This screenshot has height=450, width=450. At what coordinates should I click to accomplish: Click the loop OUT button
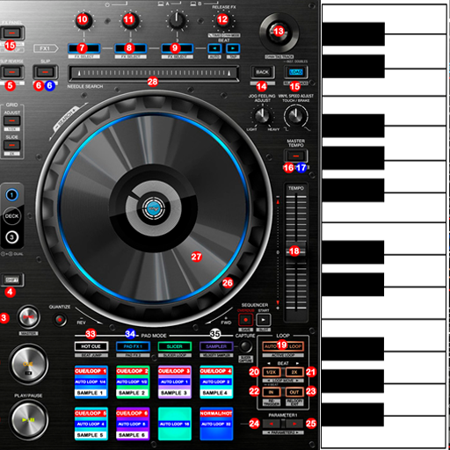[294, 392]
